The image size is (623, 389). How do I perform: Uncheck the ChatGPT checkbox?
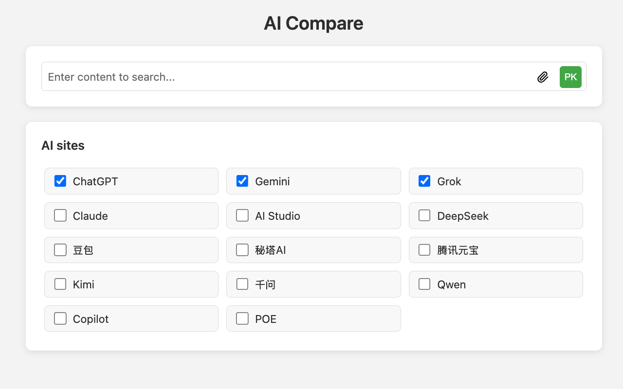click(60, 181)
